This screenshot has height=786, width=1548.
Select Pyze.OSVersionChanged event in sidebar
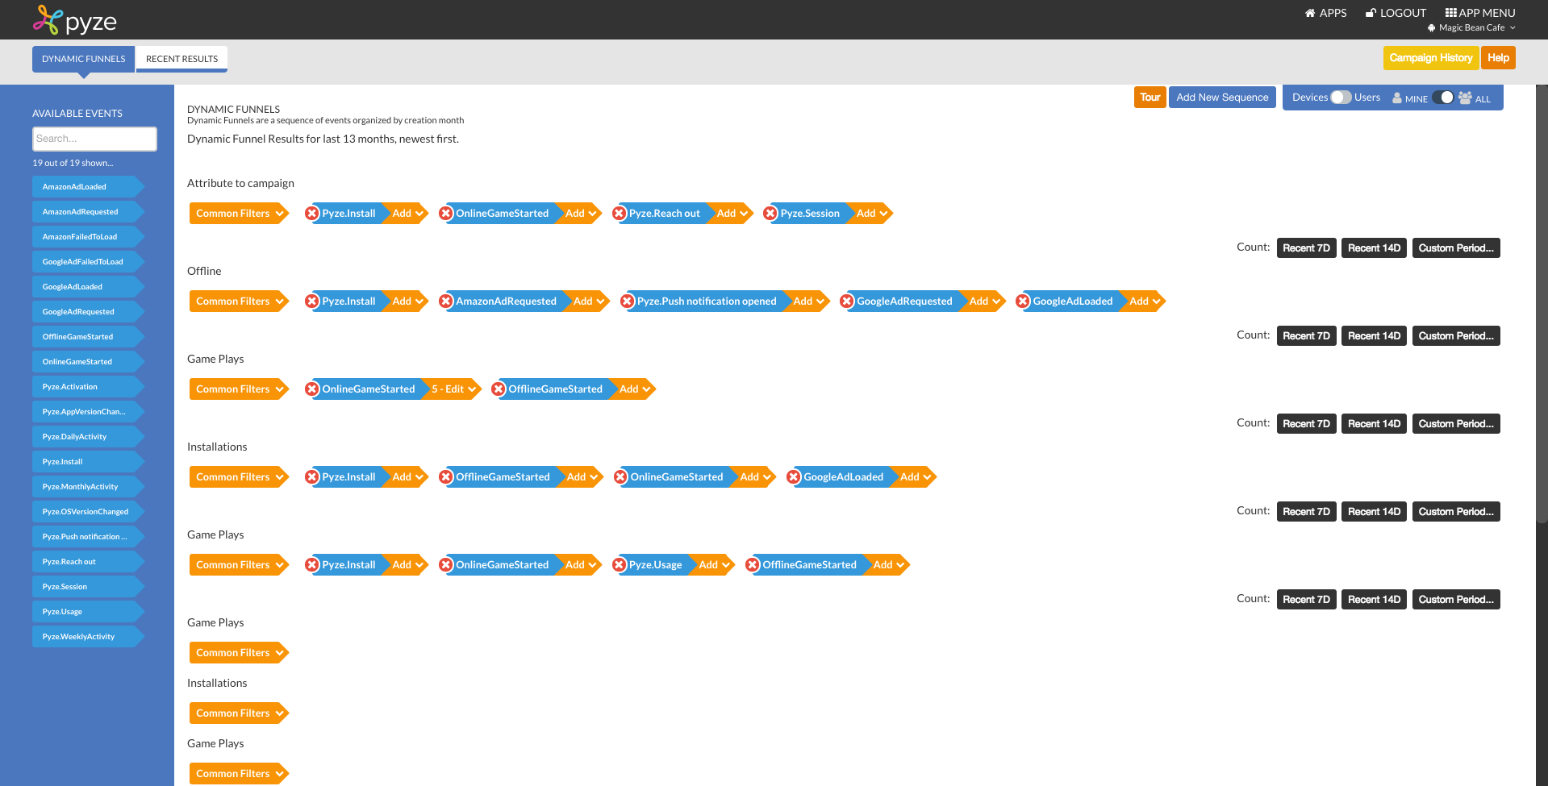pos(88,512)
